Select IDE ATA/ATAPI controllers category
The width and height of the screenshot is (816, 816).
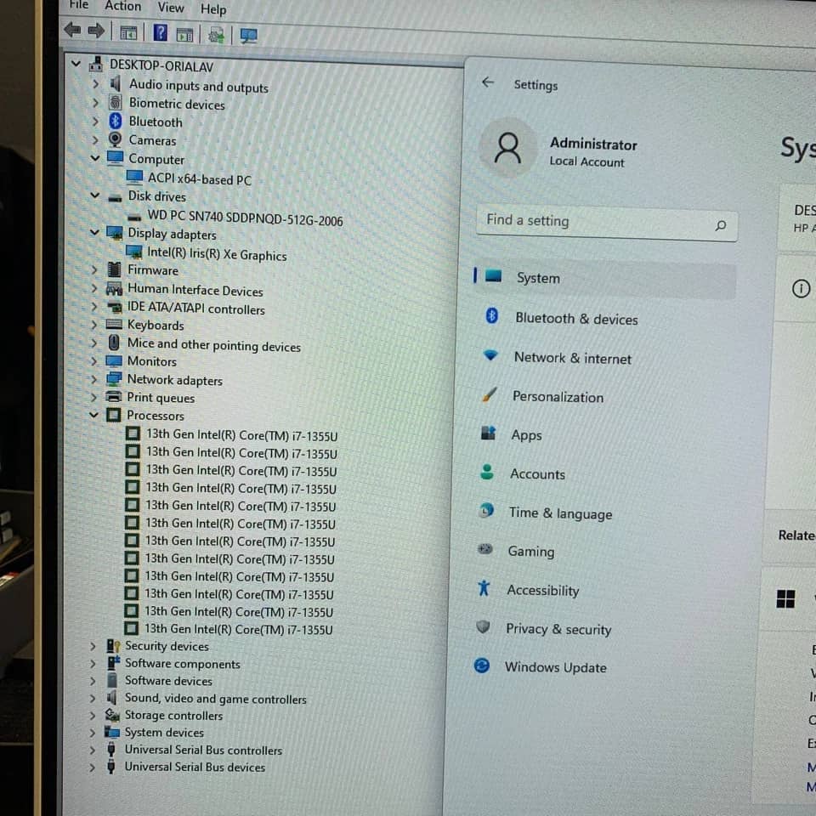pyautogui.click(x=196, y=308)
